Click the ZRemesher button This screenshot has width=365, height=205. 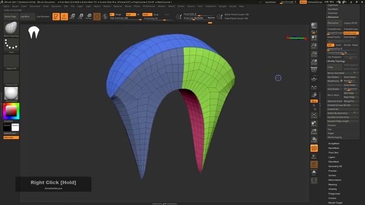pos(335,23)
